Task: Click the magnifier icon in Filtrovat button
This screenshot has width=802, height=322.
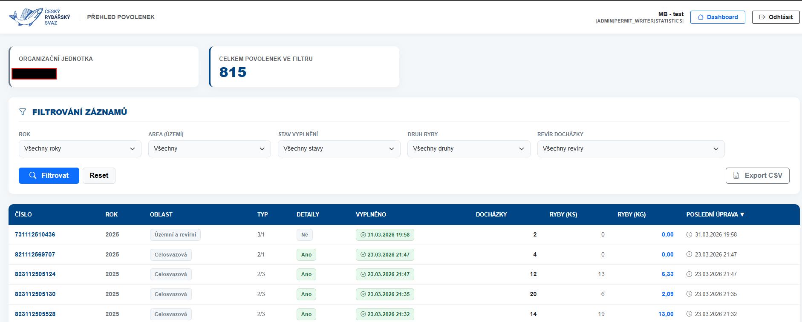Action: click(33, 175)
